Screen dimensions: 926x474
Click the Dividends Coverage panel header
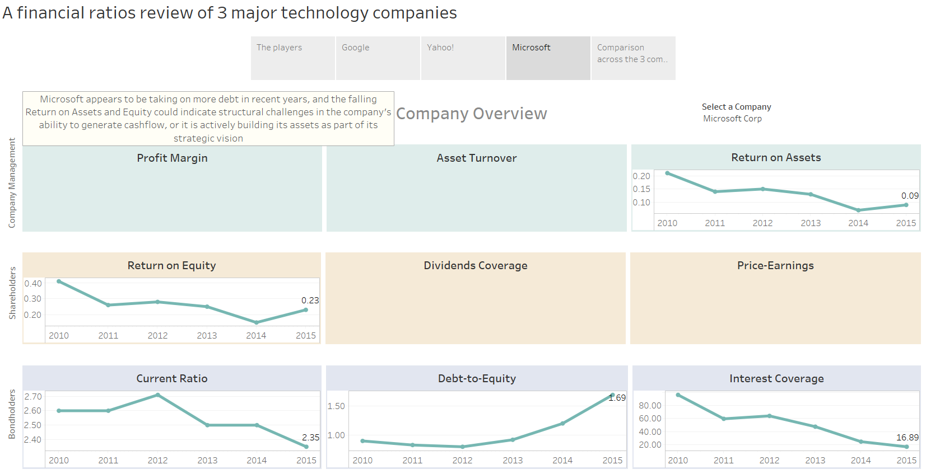coord(476,265)
